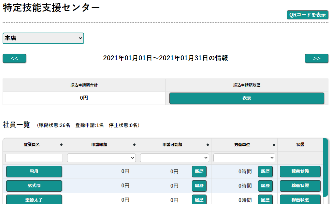
Task: Expand the 労働単位 filter dropdown
Action: coord(244,158)
